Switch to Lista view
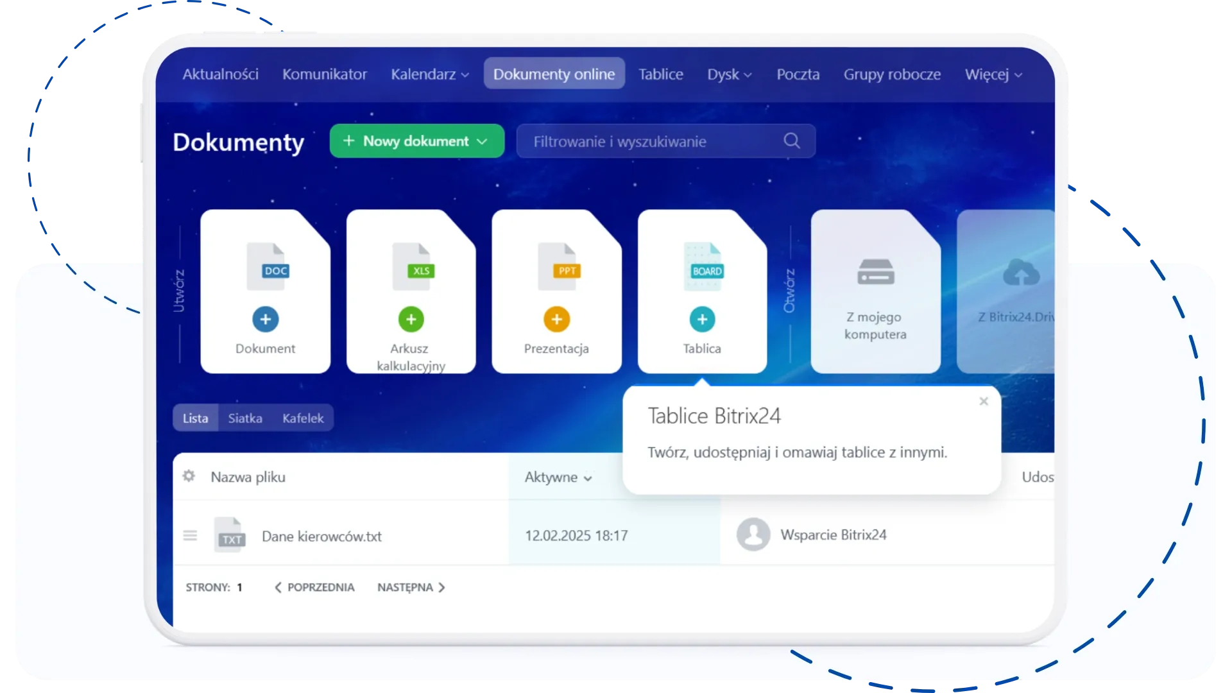 [195, 418]
